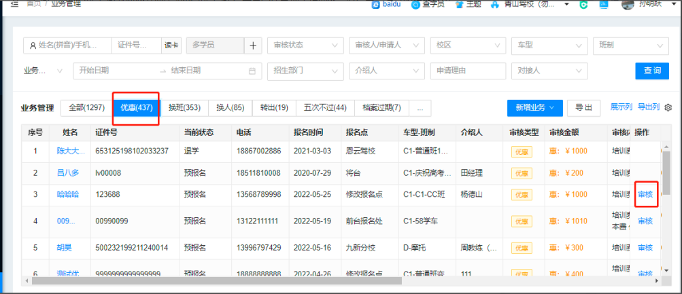Click the 主题 shirt theme icon
The image size is (682, 294).
[x=458, y=4]
